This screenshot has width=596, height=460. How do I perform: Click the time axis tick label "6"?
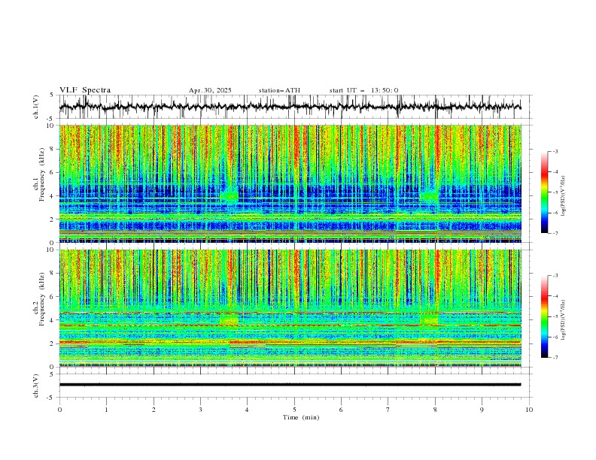coord(341,410)
